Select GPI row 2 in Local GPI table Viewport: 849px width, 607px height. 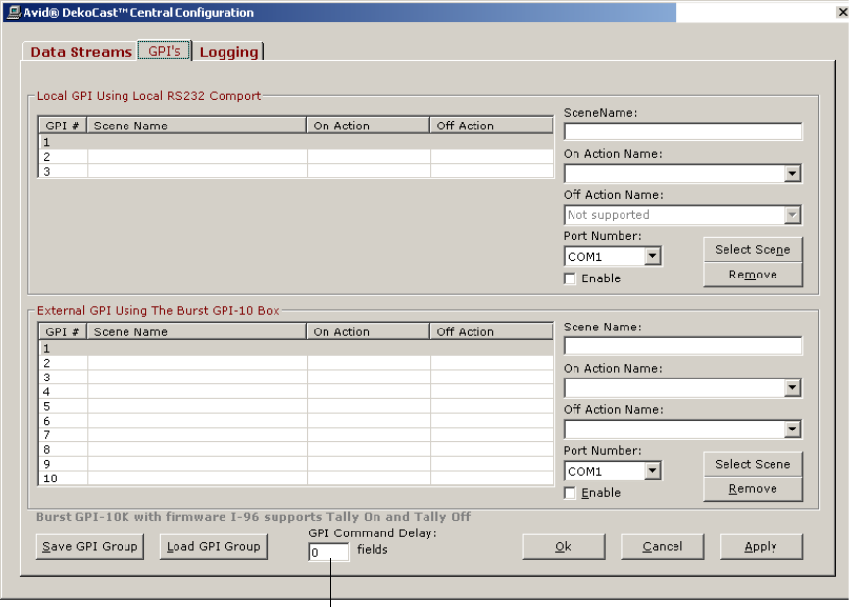coord(296,157)
